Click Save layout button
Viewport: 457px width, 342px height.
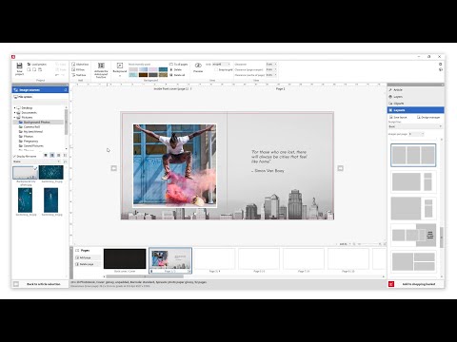(398, 118)
